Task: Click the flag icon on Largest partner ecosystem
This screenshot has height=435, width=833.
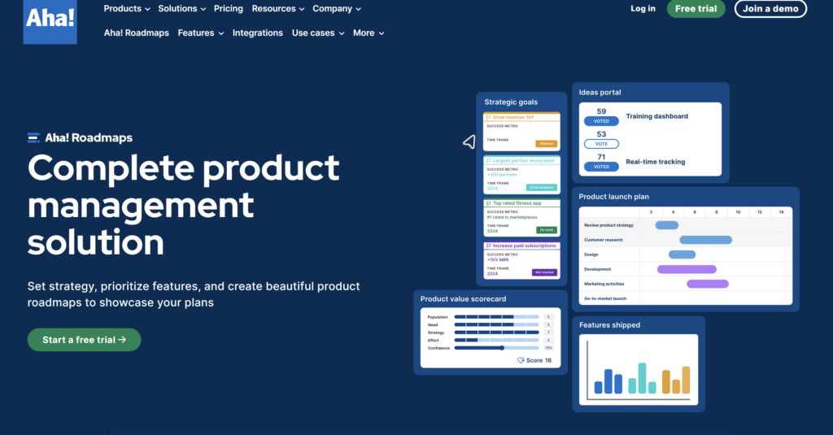Action: pyautogui.click(x=488, y=160)
